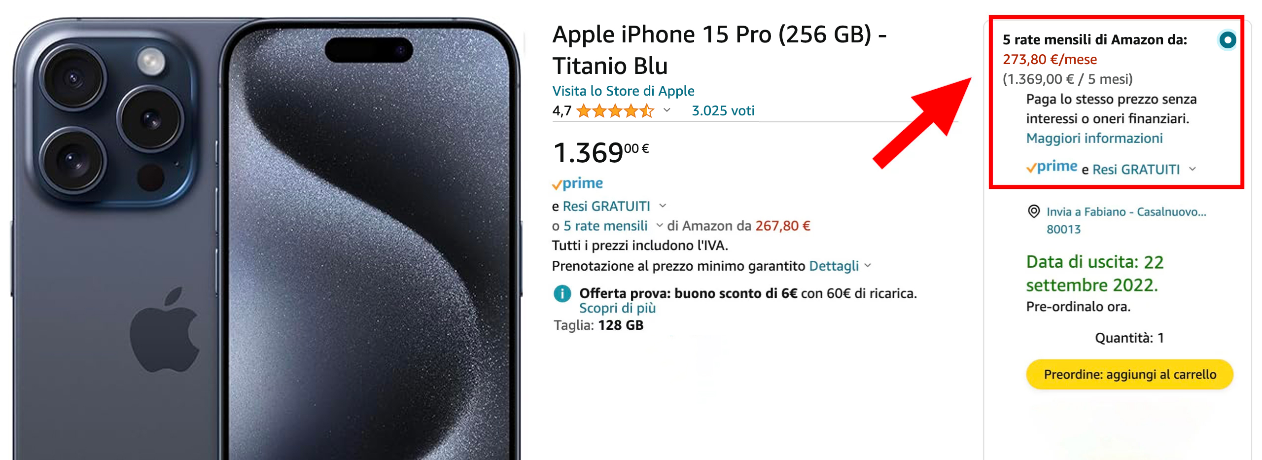This screenshot has height=460, width=1262.
Task: Click the blue info icon beside Offerta prova
Action: click(562, 294)
